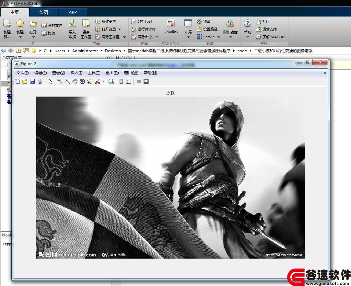Click Hide Plot Tools icon

(x=139, y=81)
